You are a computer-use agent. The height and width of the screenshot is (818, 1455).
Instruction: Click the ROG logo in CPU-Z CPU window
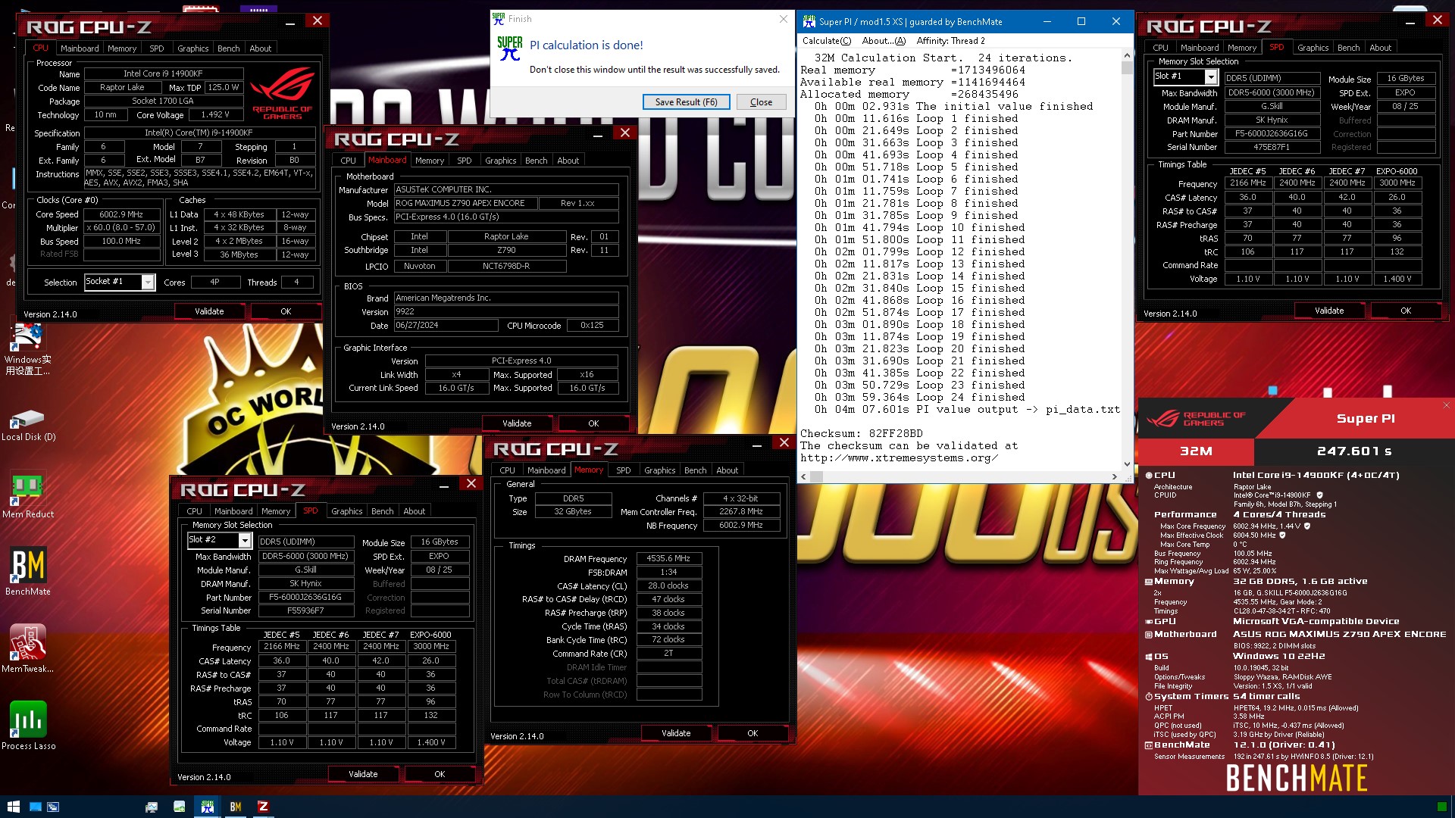(x=283, y=93)
